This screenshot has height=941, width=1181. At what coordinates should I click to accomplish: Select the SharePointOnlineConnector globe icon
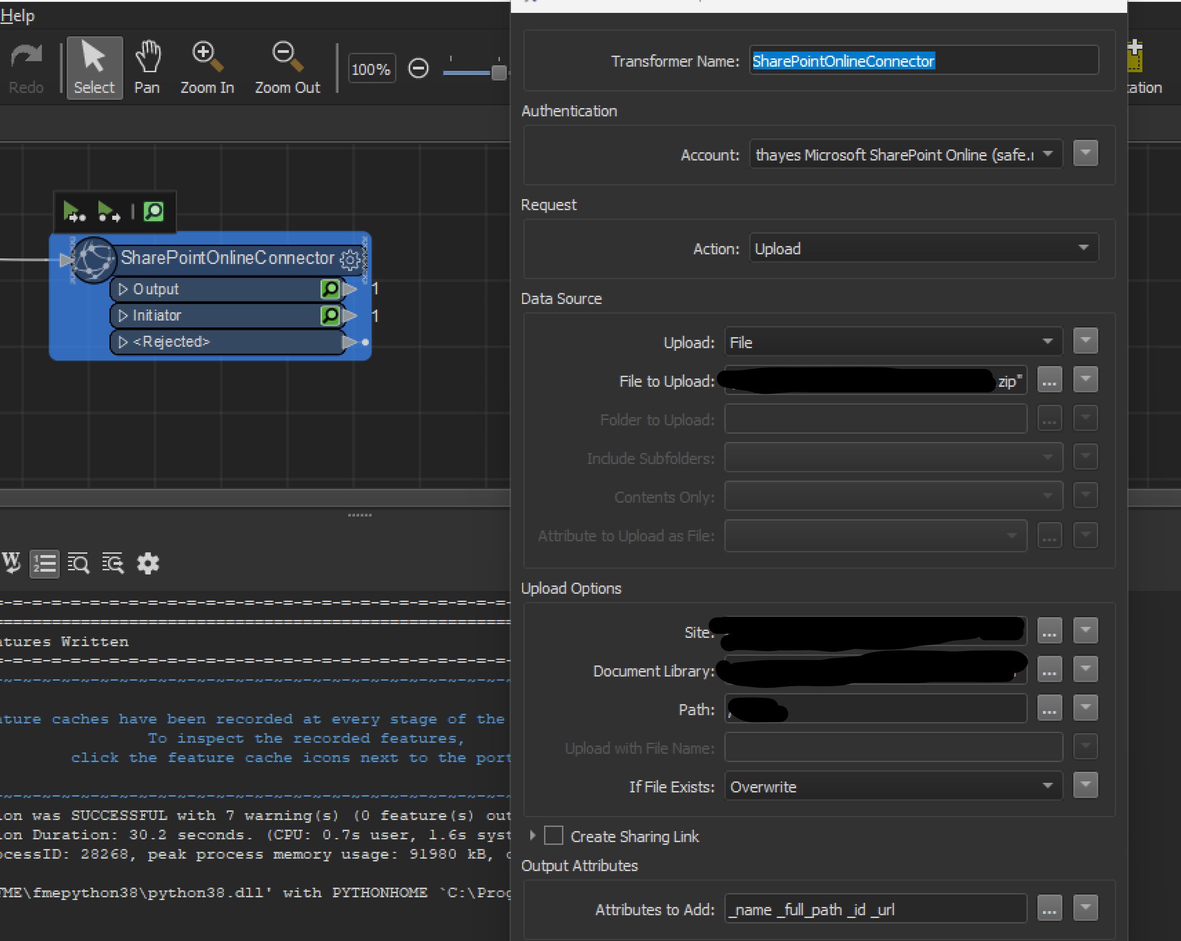(94, 259)
